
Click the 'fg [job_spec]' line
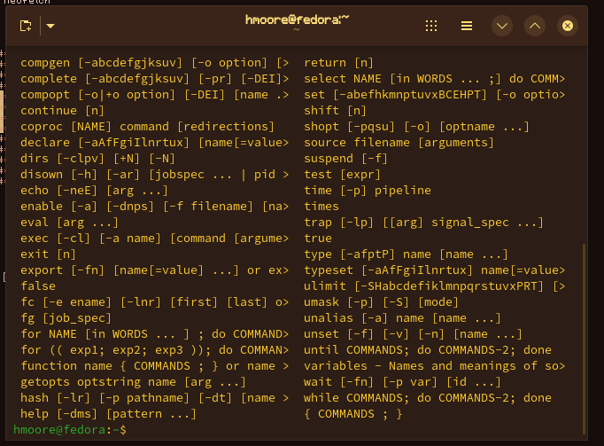tap(66, 318)
